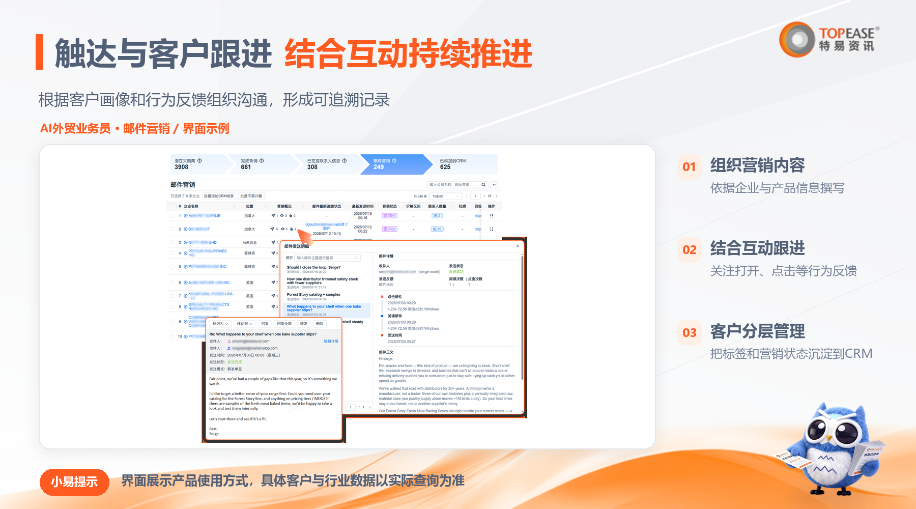Image resolution: width=916 pixels, height=509 pixels.
Task: Check the row 4 company checkbox
Action: (x=171, y=253)
